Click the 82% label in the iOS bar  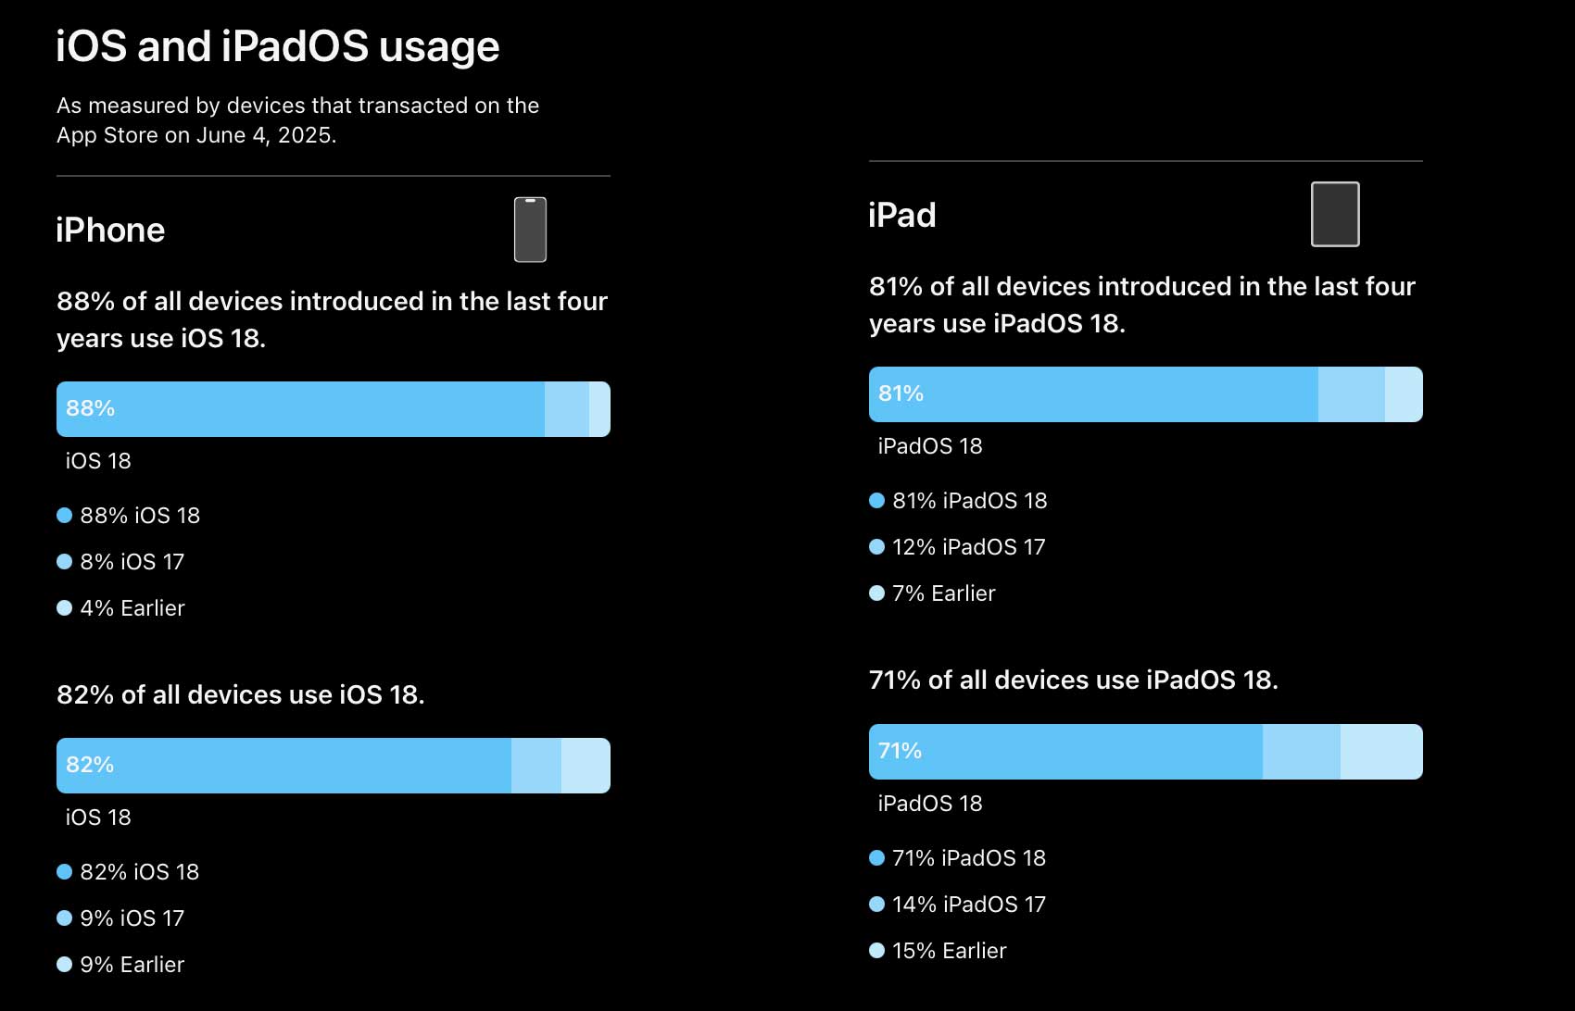(x=90, y=765)
